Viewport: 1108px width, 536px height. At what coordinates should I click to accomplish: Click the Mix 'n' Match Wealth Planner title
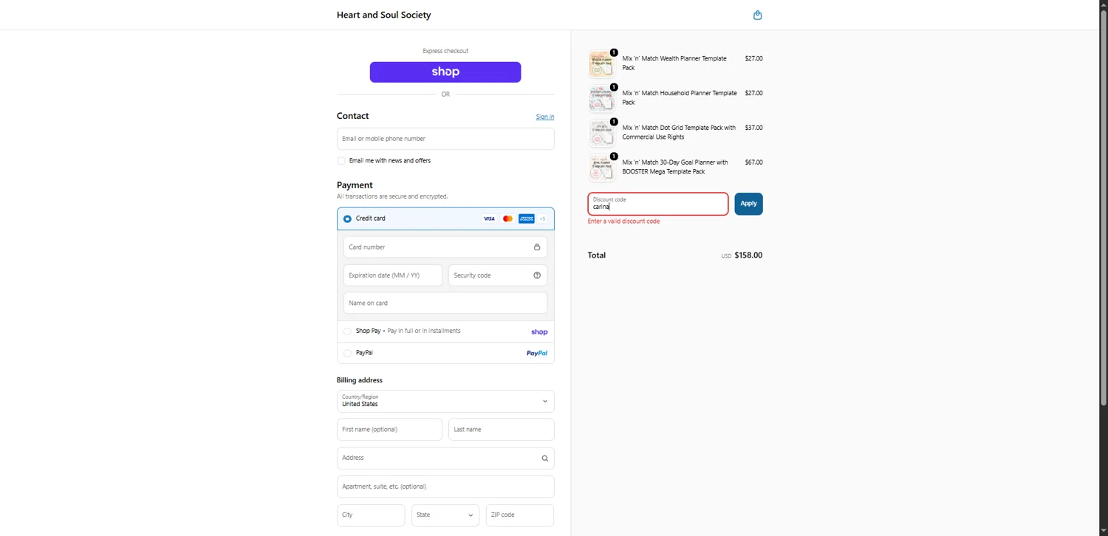[674, 63]
